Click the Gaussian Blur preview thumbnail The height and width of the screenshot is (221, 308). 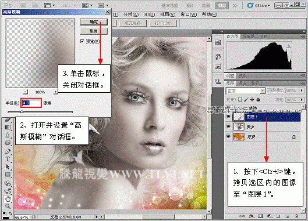40,53
